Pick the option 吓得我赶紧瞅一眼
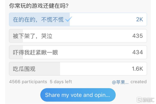The image size is (156, 104). coord(78,52)
